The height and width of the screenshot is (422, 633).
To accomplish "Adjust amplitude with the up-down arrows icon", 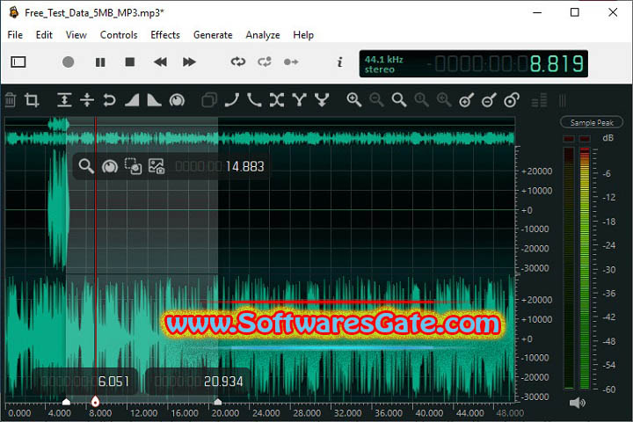I will 87,99.
